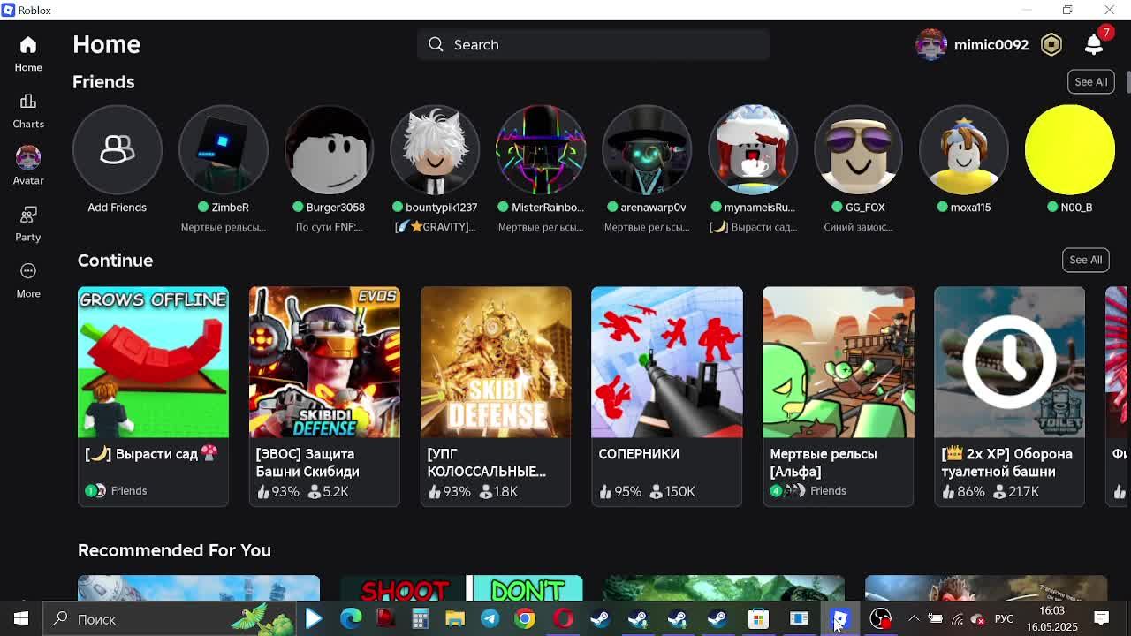Open Burger3058's friend avatar
Viewport: 1131px width, 636px height.
click(x=330, y=149)
